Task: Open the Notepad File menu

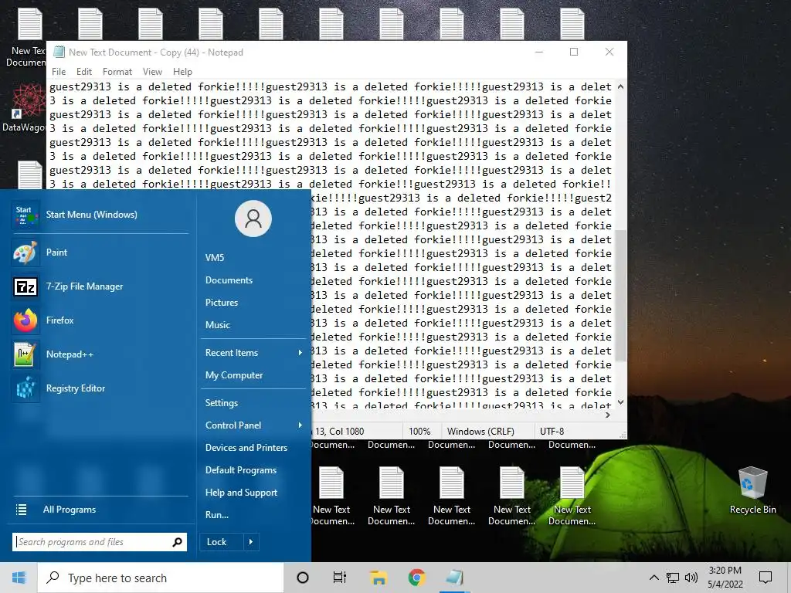Action: click(x=59, y=72)
